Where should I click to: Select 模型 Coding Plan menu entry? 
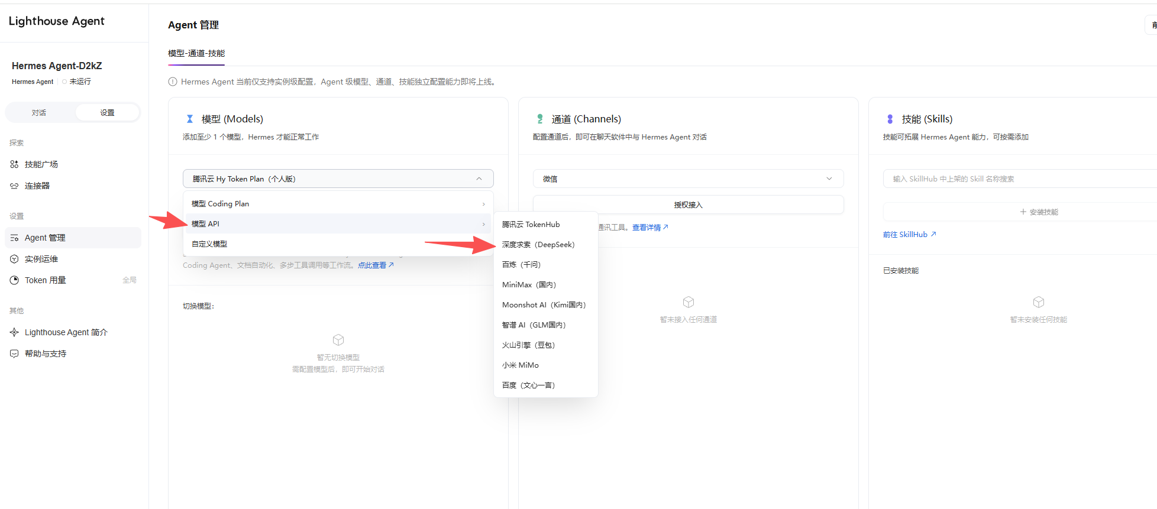click(x=338, y=203)
